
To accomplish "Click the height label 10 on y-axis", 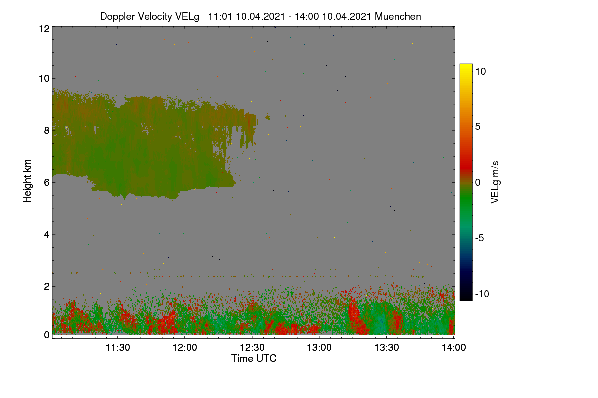I will [44, 78].
